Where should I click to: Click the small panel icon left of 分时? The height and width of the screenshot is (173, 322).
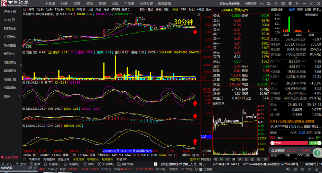(25, 9)
